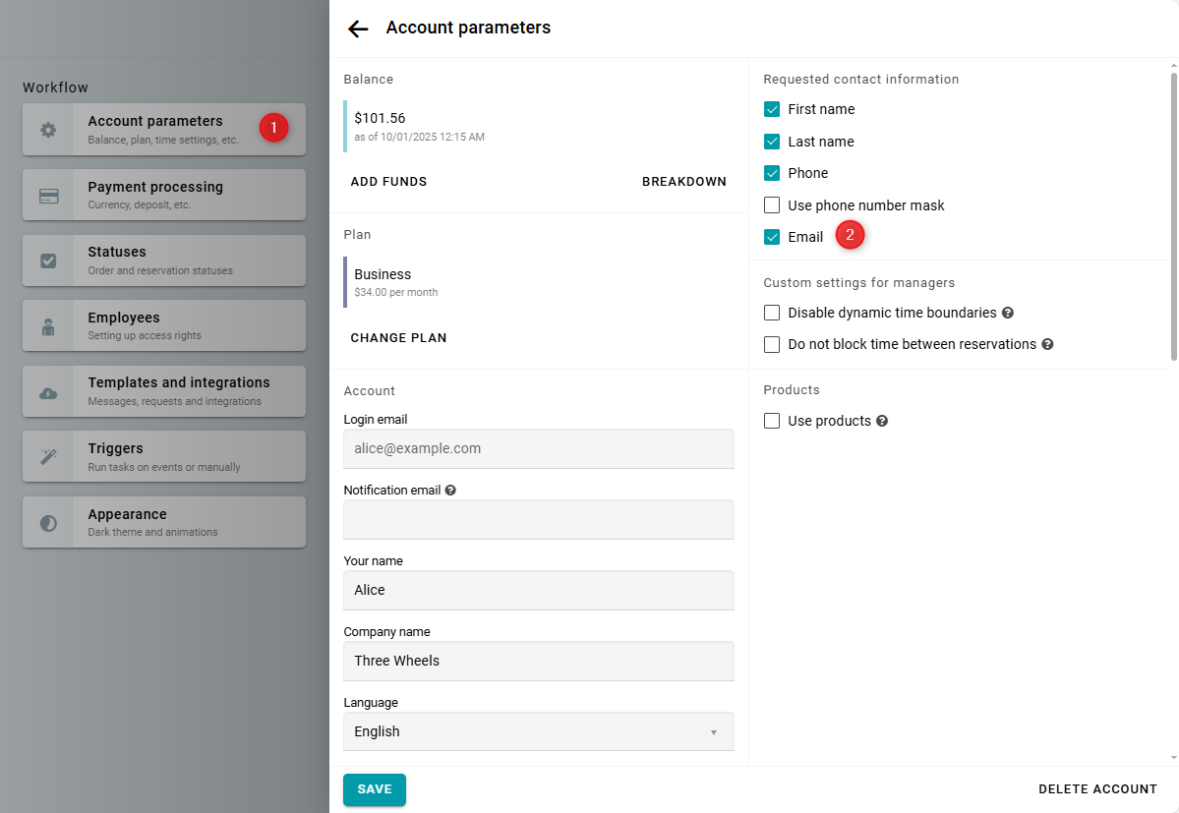Click the back arrow icon
The image size is (1179, 813).
pos(358,29)
